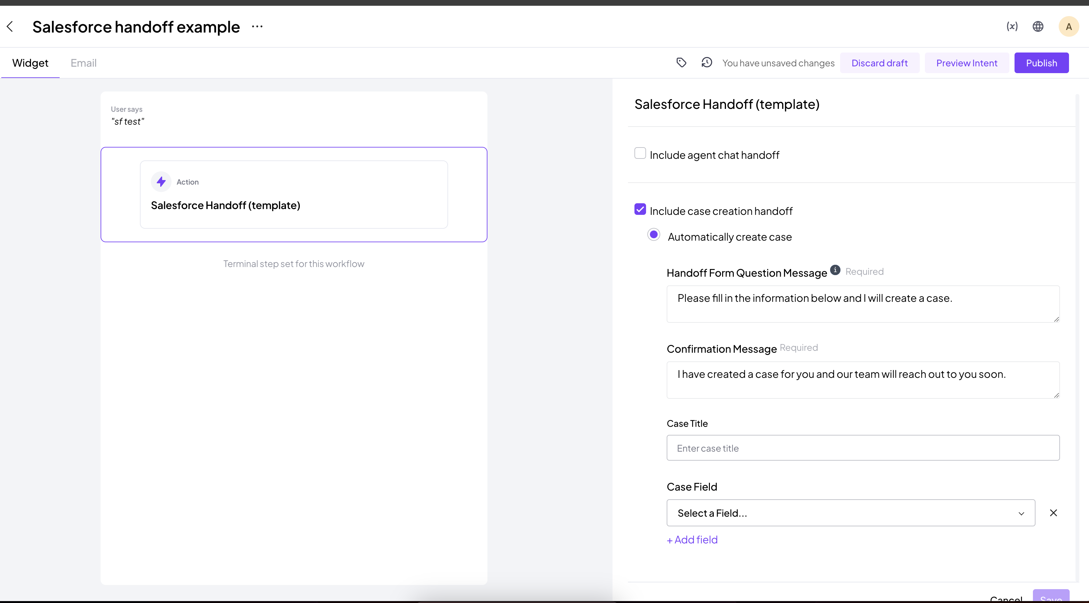Screen dimensions: 1089x603
Task: Open the variables (x) icon
Action: [1012, 27]
